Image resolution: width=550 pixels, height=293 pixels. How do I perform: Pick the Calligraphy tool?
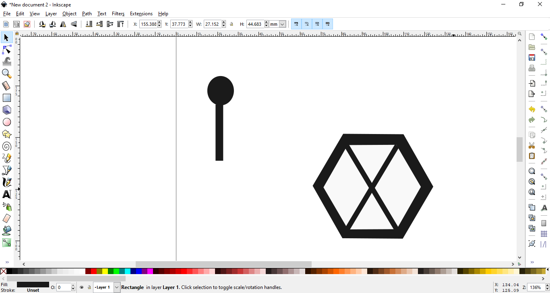click(6, 182)
